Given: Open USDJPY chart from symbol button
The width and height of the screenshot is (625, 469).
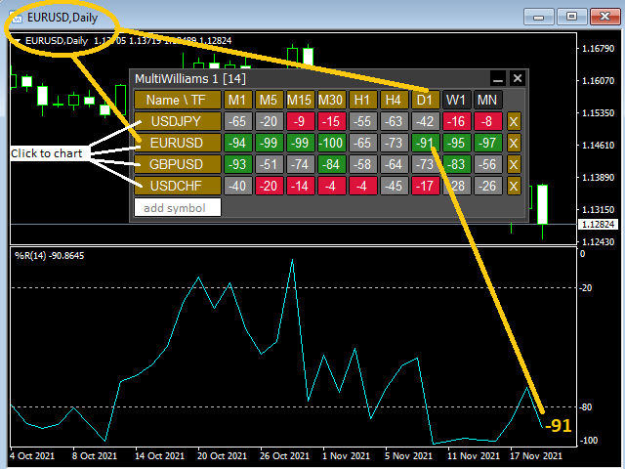Looking at the screenshot, I should pos(178,121).
